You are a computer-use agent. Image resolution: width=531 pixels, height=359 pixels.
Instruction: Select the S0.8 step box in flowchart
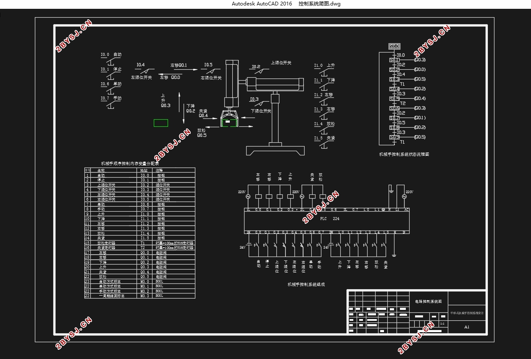(x=394, y=128)
